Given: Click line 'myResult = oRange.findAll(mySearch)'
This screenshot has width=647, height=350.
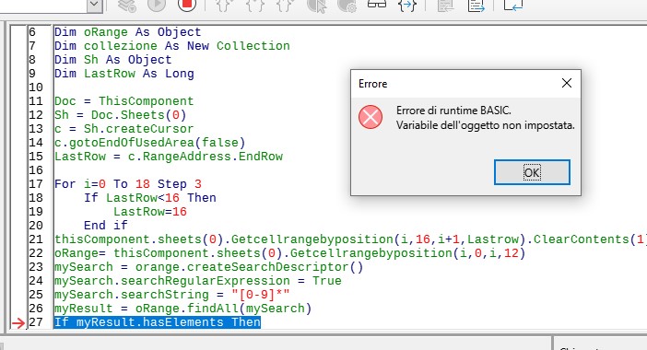Looking at the screenshot, I should pyautogui.click(x=183, y=309).
